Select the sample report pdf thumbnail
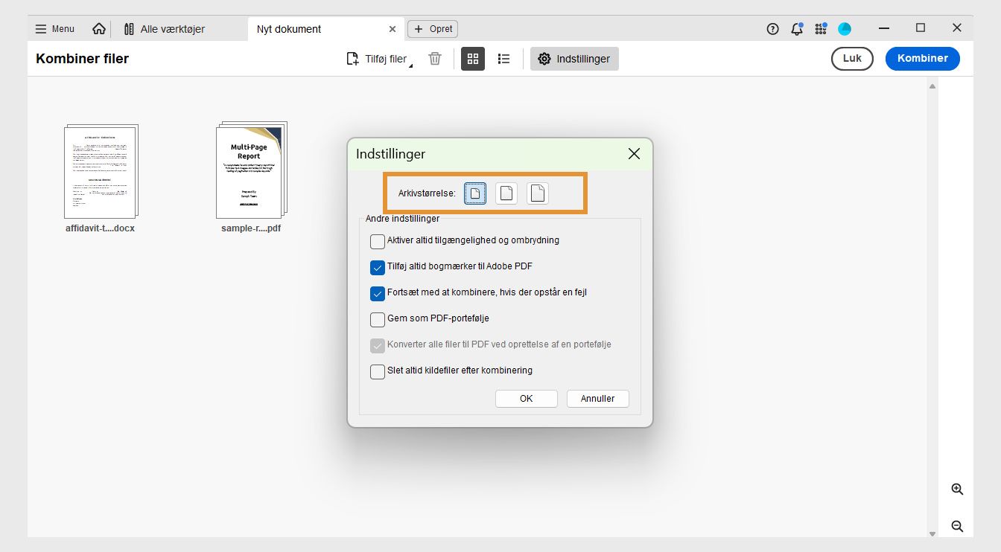Image resolution: width=1001 pixels, height=552 pixels. [x=251, y=170]
